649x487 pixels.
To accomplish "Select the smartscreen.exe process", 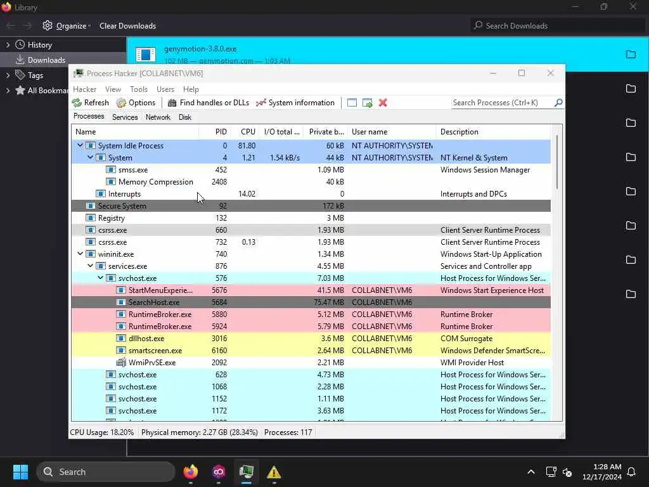I will [311, 350].
